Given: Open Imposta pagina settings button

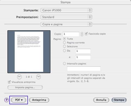Looking at the screenshot, I should click(25, 87).
